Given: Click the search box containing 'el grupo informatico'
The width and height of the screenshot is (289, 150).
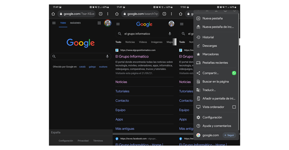Looking at the screenshot, I should (144, 34).
